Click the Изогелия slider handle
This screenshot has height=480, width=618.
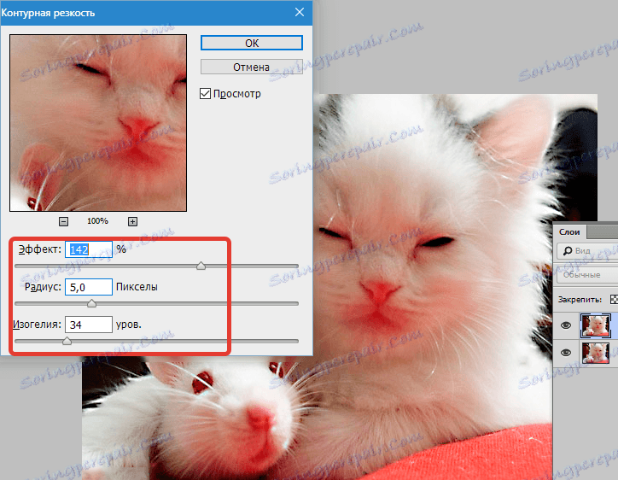point(67,341)
